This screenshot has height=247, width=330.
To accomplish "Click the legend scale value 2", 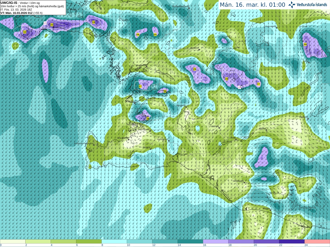I will pyautogui.click(x=26, y=245).
